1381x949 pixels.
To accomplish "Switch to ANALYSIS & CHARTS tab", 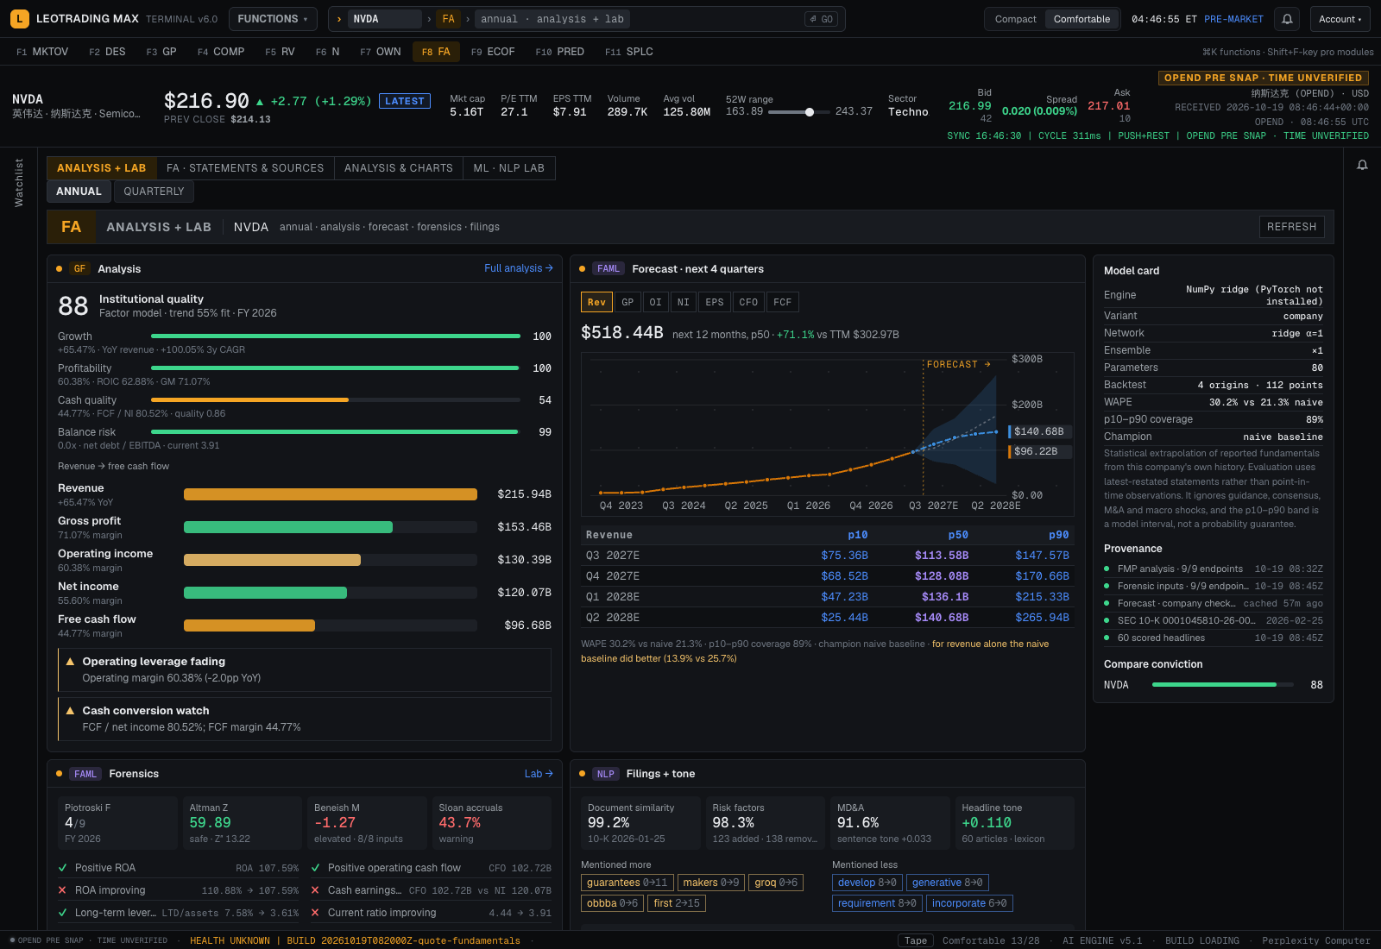I will 399,168.
